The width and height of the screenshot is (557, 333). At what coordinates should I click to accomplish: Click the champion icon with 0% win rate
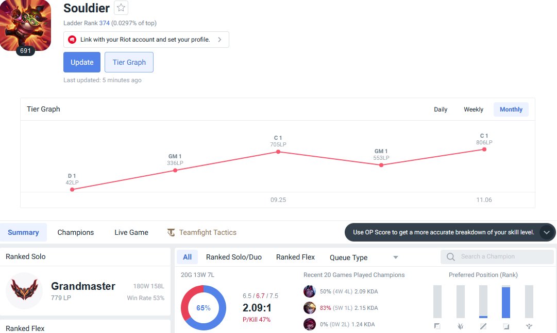tap(309, 324)
